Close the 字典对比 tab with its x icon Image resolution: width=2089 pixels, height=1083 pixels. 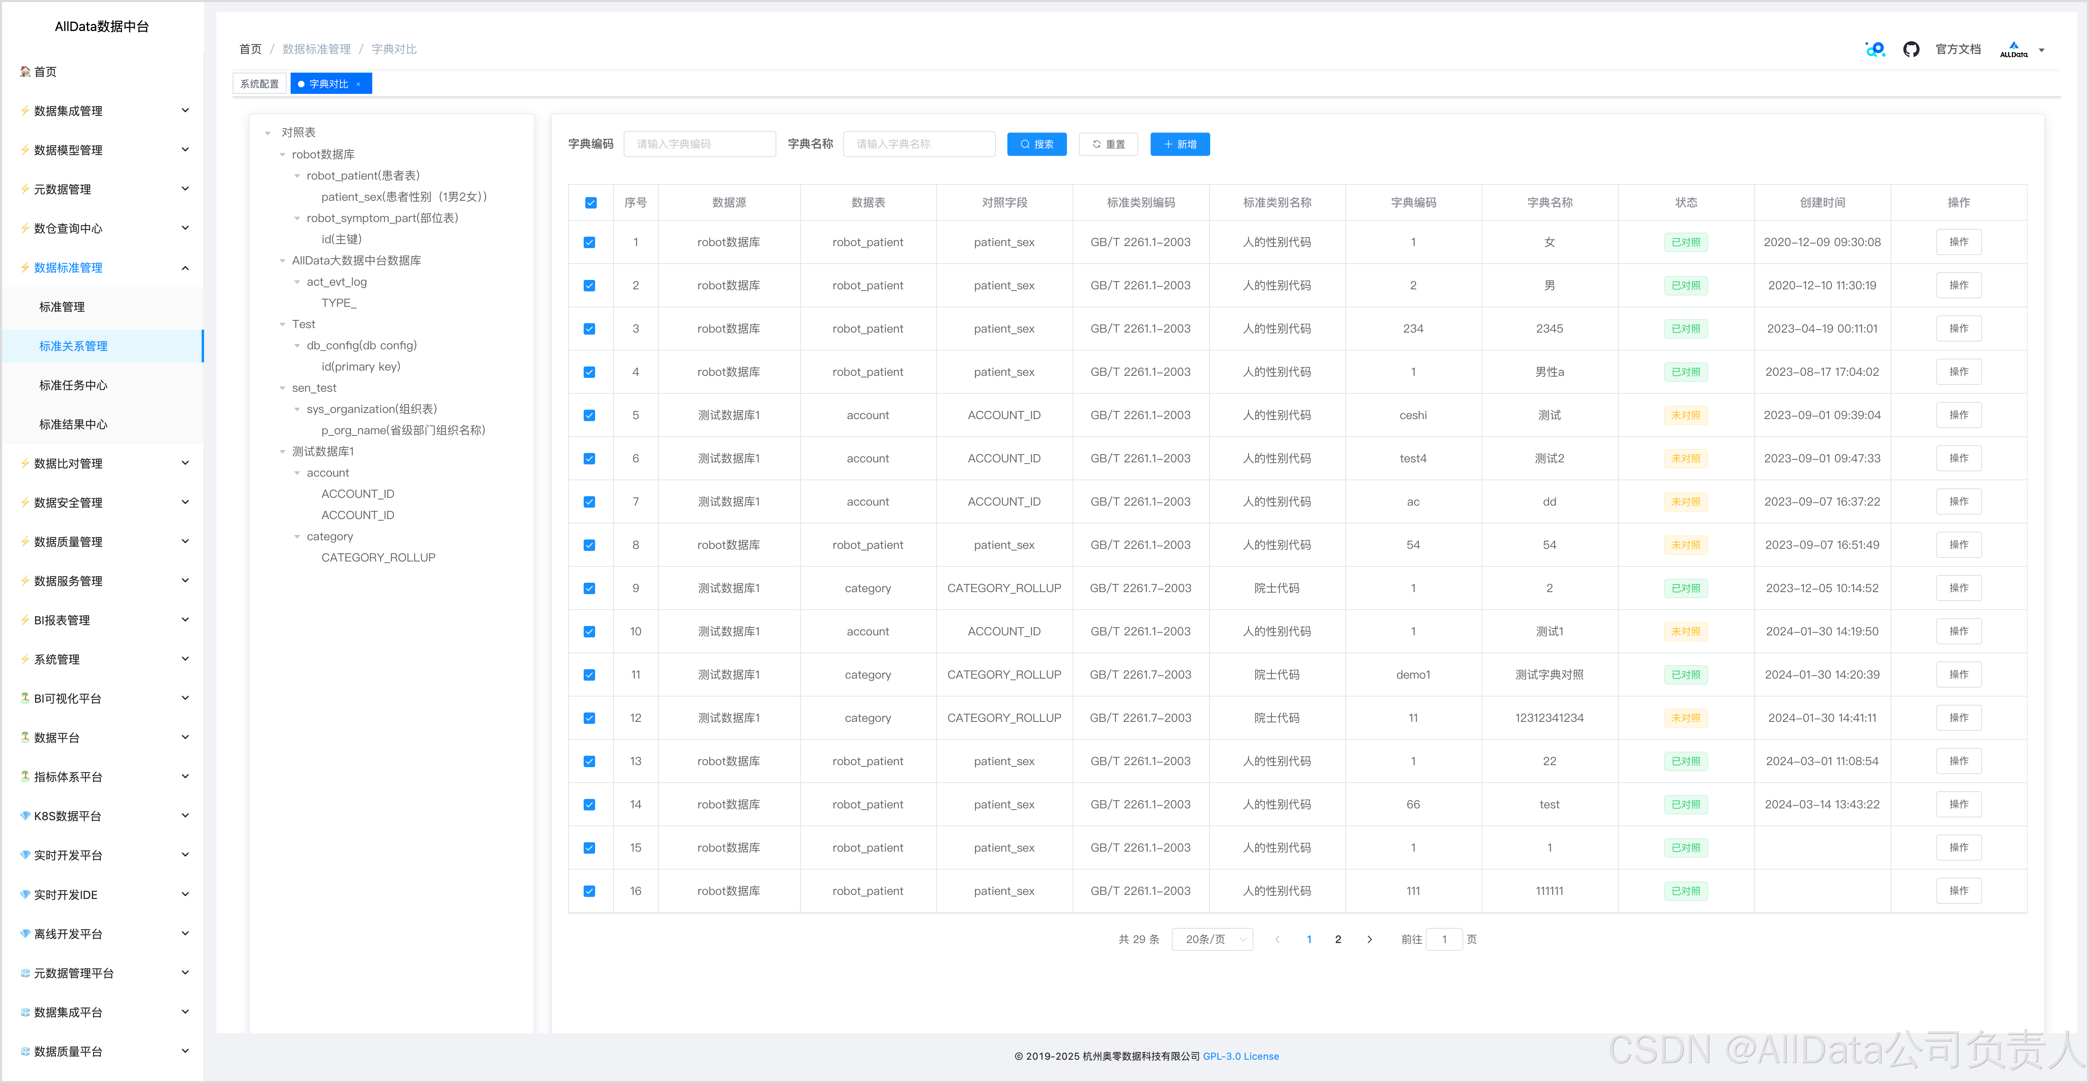tap(358, 84)
